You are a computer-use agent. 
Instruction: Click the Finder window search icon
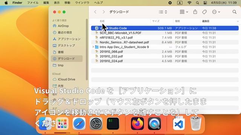pyautogui.click(x=234, y=12)
